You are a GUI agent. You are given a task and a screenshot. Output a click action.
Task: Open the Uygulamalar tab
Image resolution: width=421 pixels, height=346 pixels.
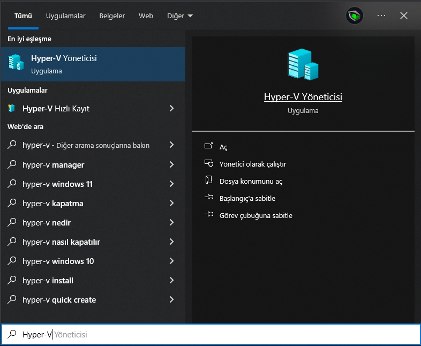point(65,16)
